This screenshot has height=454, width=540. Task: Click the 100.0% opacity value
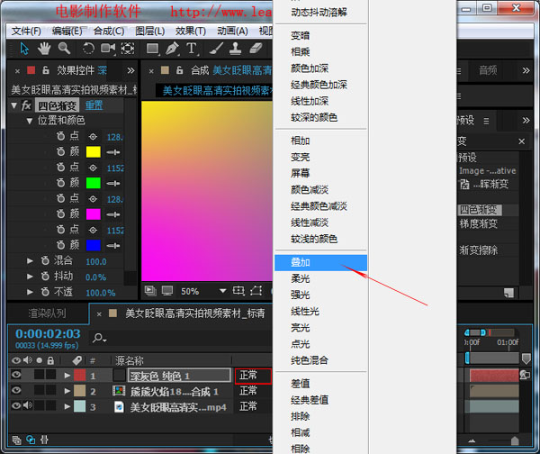[101, 293]
